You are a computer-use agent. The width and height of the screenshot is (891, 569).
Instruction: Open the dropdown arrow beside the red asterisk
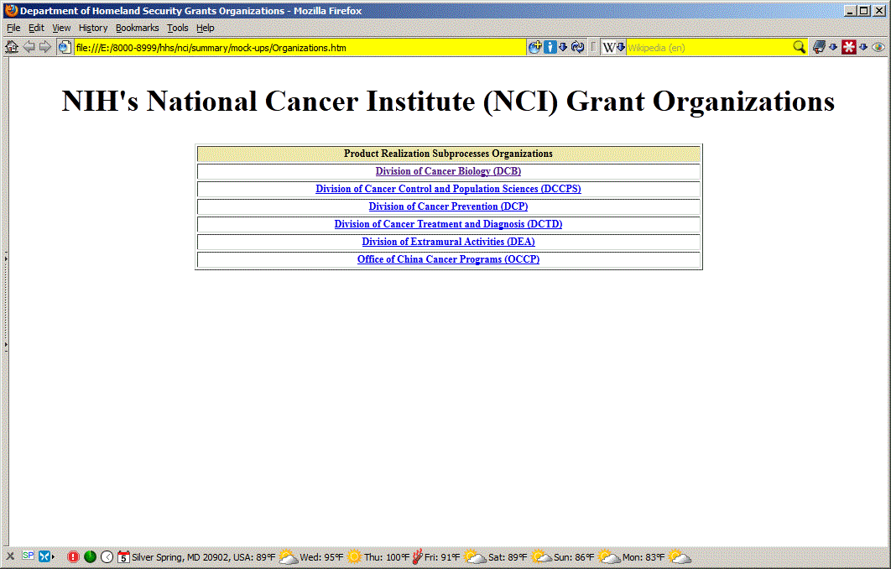[863, 47]
